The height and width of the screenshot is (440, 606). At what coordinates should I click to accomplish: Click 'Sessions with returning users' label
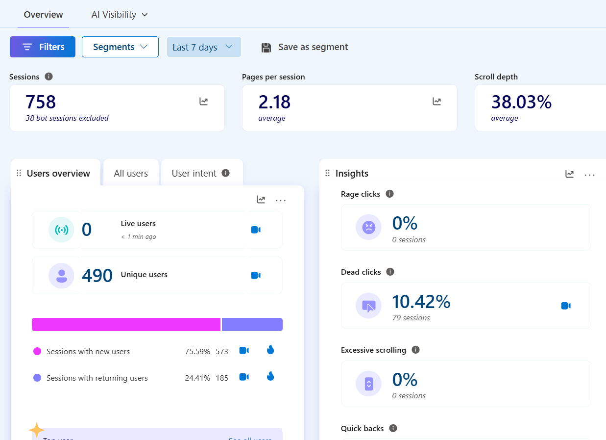97,378
